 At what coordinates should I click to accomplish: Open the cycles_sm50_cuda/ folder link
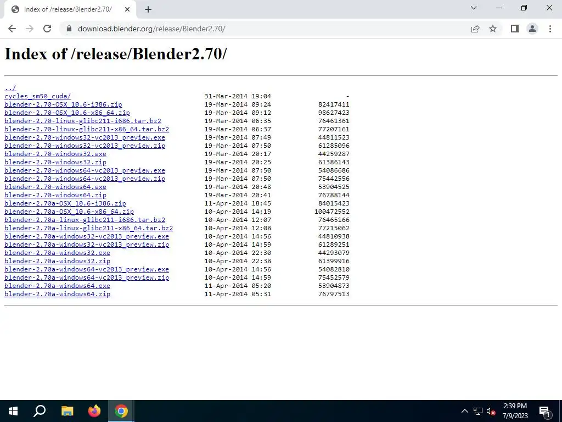[38, 96]
